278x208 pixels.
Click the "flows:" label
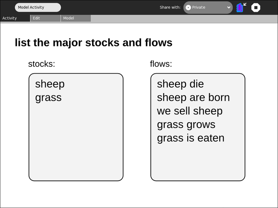[161, 64]
